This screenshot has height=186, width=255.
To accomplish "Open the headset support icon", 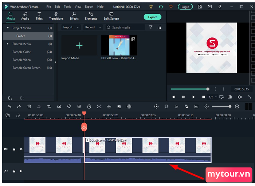I will [x=161, y=7].
